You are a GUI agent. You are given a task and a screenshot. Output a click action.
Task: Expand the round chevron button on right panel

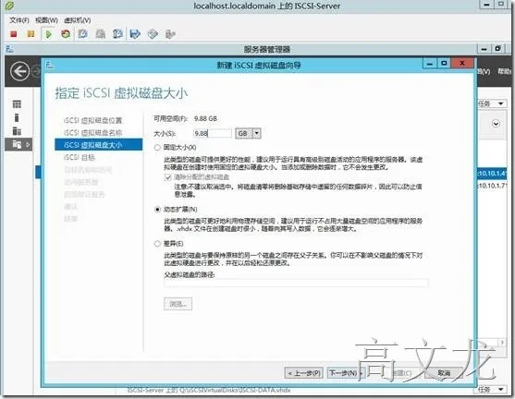[496, 124]
